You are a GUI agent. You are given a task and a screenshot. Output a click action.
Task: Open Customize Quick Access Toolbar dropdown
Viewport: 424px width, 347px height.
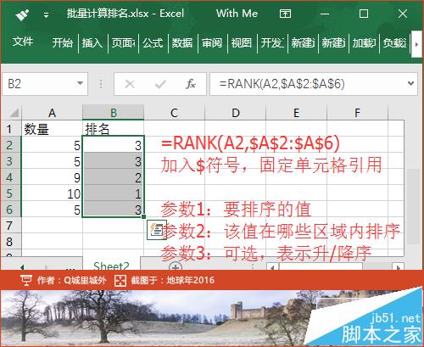tap(46, 14)
